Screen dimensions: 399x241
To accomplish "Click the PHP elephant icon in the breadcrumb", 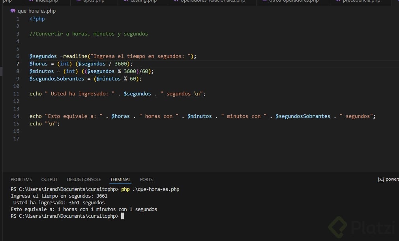I will (x=13, y=11).
